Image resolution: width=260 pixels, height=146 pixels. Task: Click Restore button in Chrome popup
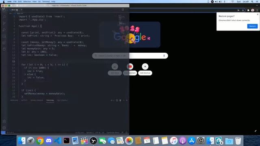click(252, 26)
